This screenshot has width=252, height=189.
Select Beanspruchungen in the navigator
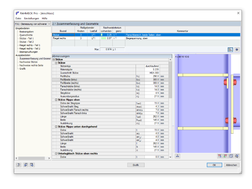pos(29,52)
